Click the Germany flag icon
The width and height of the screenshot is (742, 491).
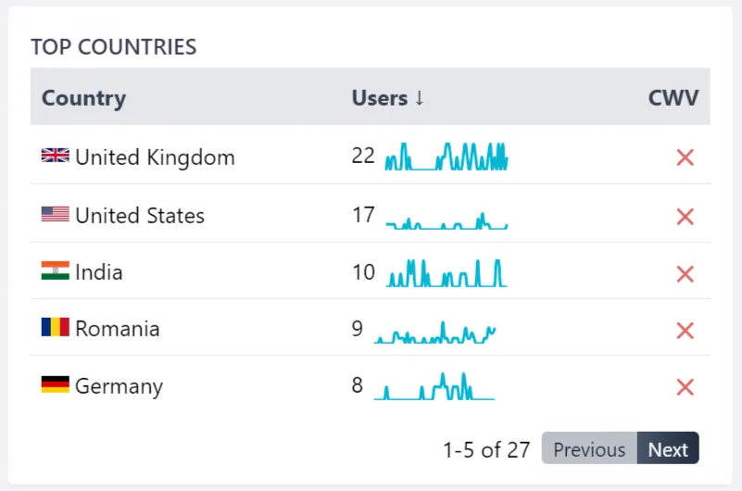(56, 384)
